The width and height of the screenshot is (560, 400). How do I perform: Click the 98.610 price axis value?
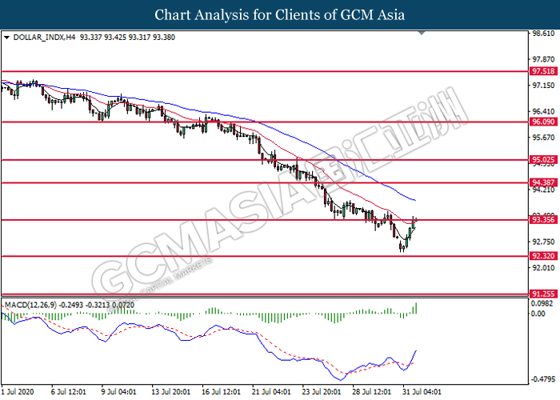[543, 34]
